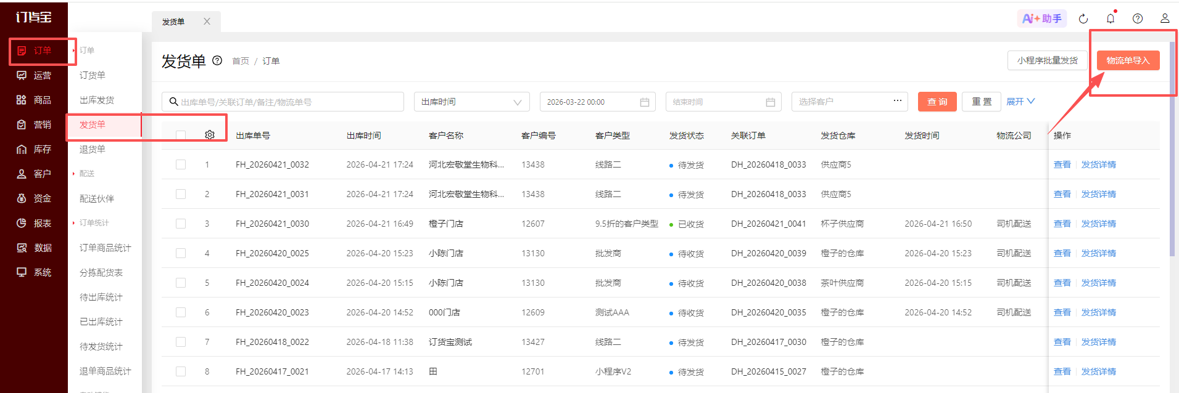
Task: Click 查看 for FH_20260421_0032
Action: 1062,164
